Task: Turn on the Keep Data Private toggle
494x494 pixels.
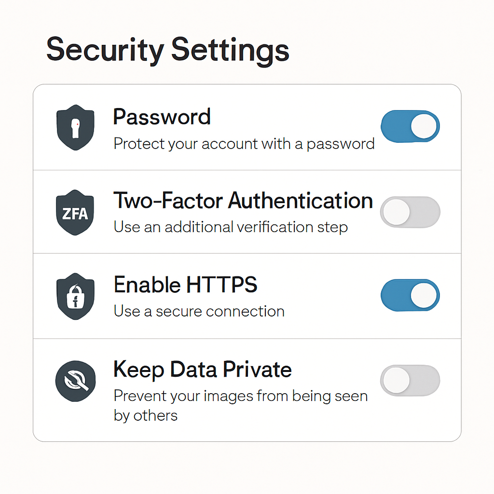Action: [410, 380]
